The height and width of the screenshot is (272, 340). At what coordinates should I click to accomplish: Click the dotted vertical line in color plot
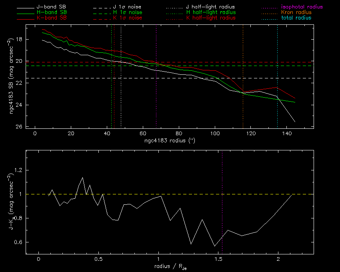pos(222,224)
